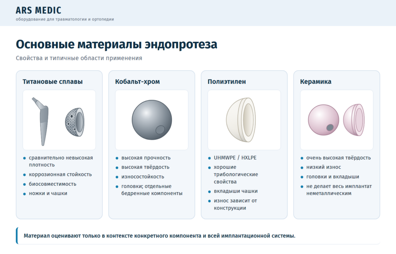Click the bullet 'вкладыши чашки'
396x254 pixels.
click(x=236, y=191)
